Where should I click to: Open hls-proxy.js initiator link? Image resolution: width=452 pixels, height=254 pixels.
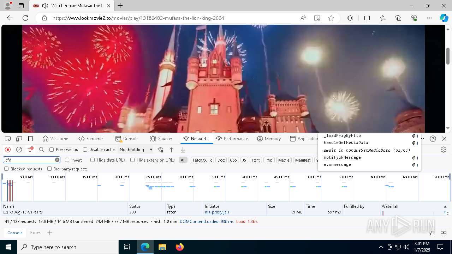pos(217,212)
